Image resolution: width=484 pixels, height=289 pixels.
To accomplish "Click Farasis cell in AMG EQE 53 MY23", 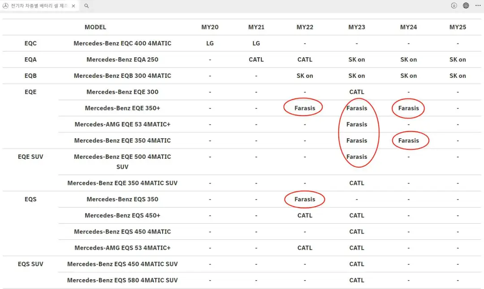I will tap(357, 124).
